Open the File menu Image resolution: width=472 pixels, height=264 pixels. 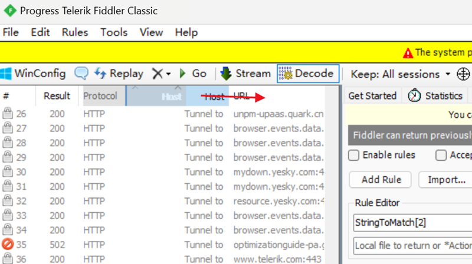11,32
